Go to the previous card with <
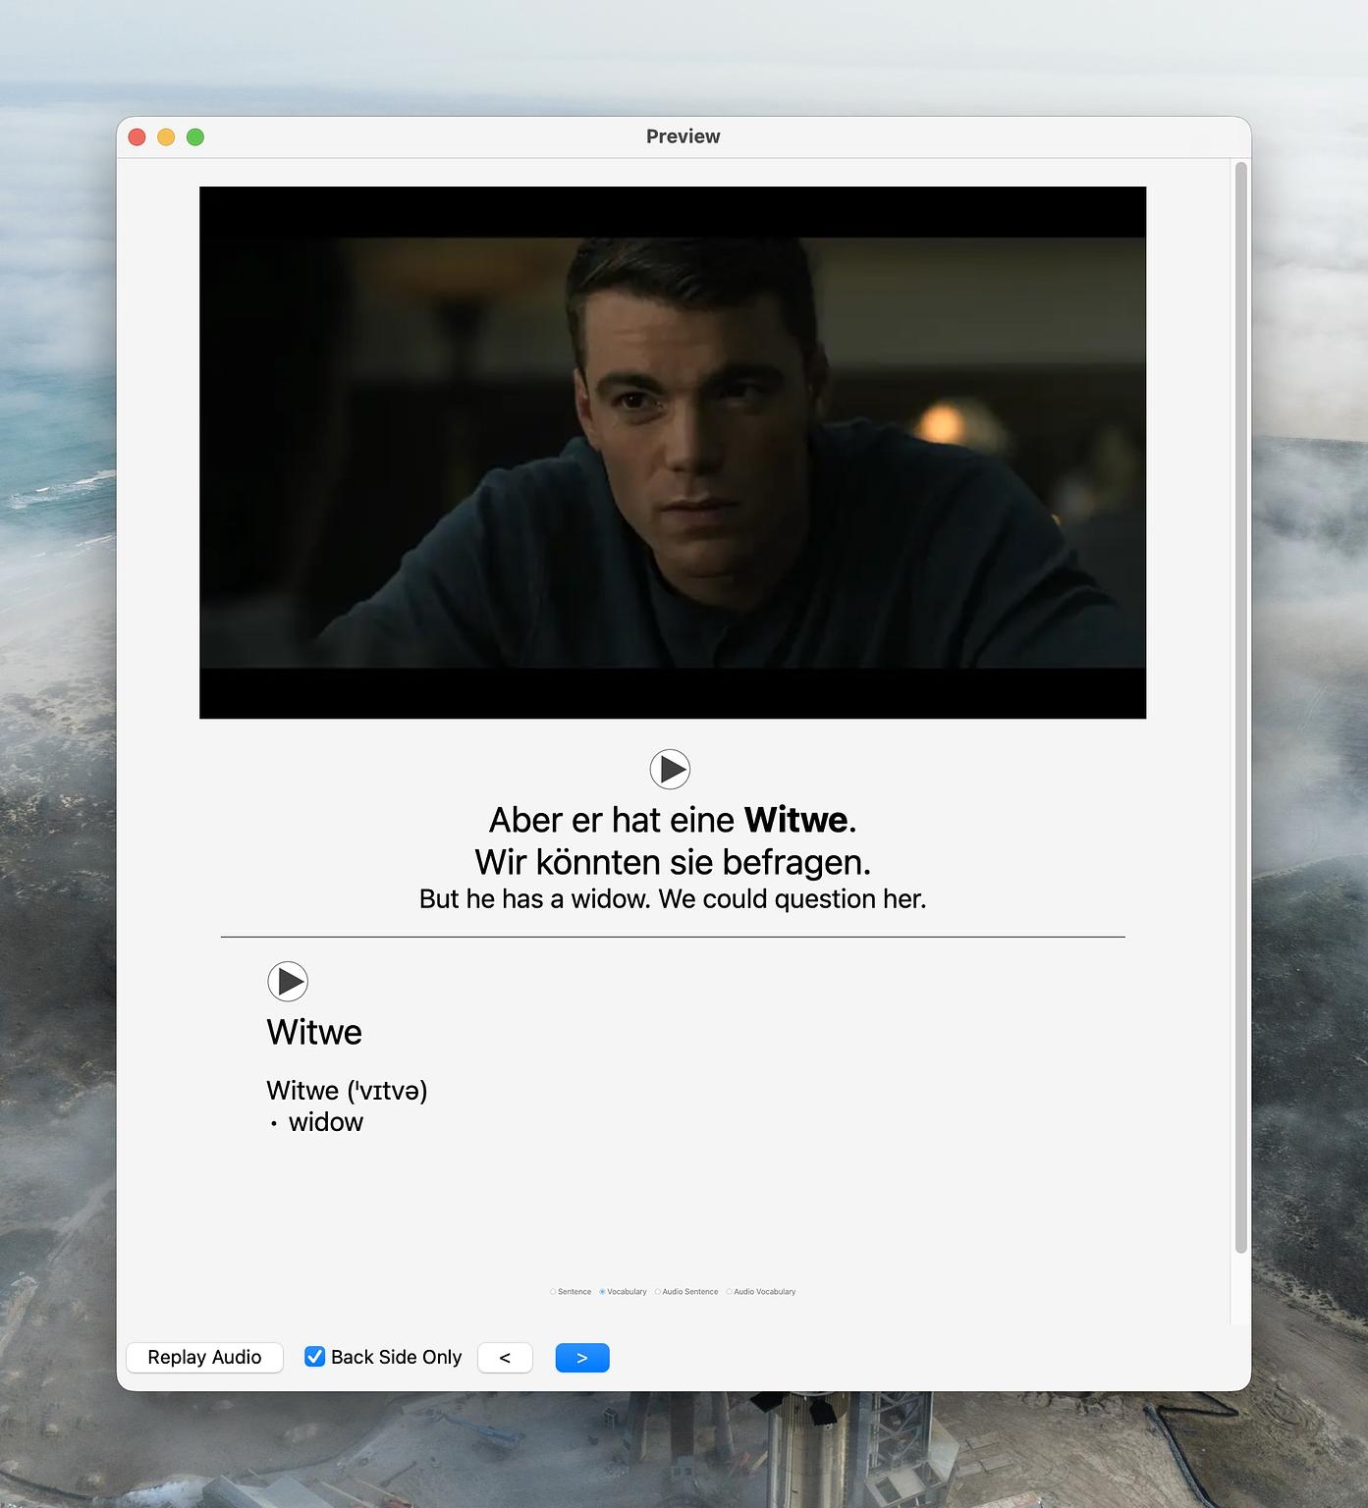This screenshot has height=1508, width=1368. point(505,1358)
